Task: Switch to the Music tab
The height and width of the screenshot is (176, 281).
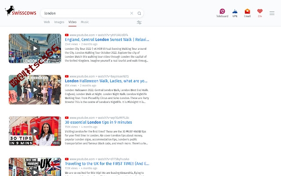Action: tap(85, 22)
